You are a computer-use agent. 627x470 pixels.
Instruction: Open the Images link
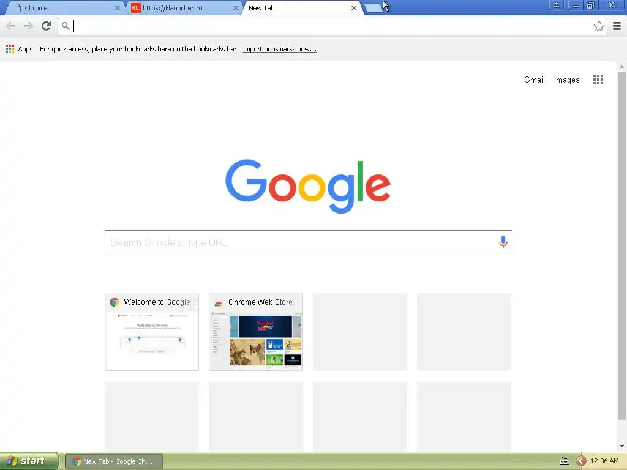point(566,80)
